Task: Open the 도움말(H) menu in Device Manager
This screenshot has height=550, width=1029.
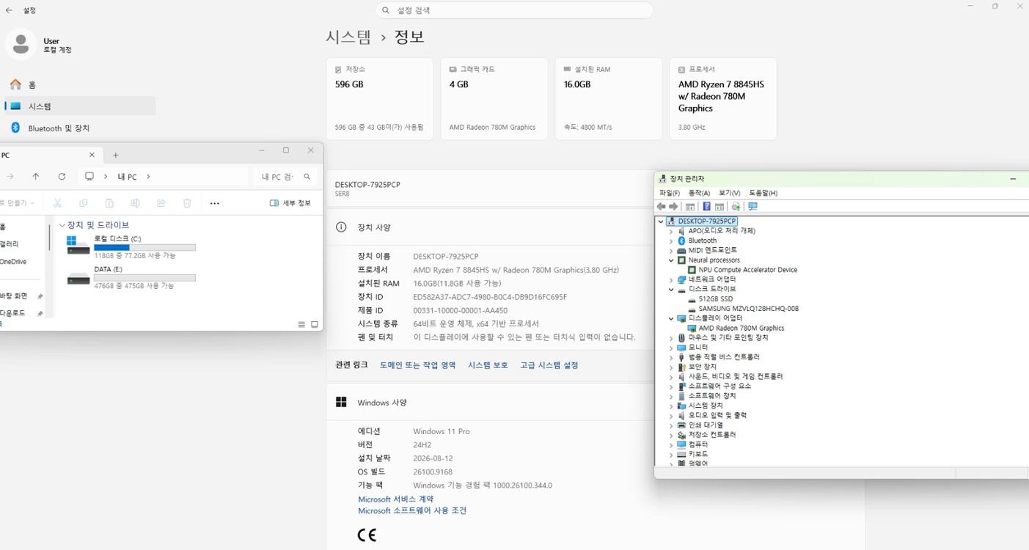Action: [x=763, y=193]
